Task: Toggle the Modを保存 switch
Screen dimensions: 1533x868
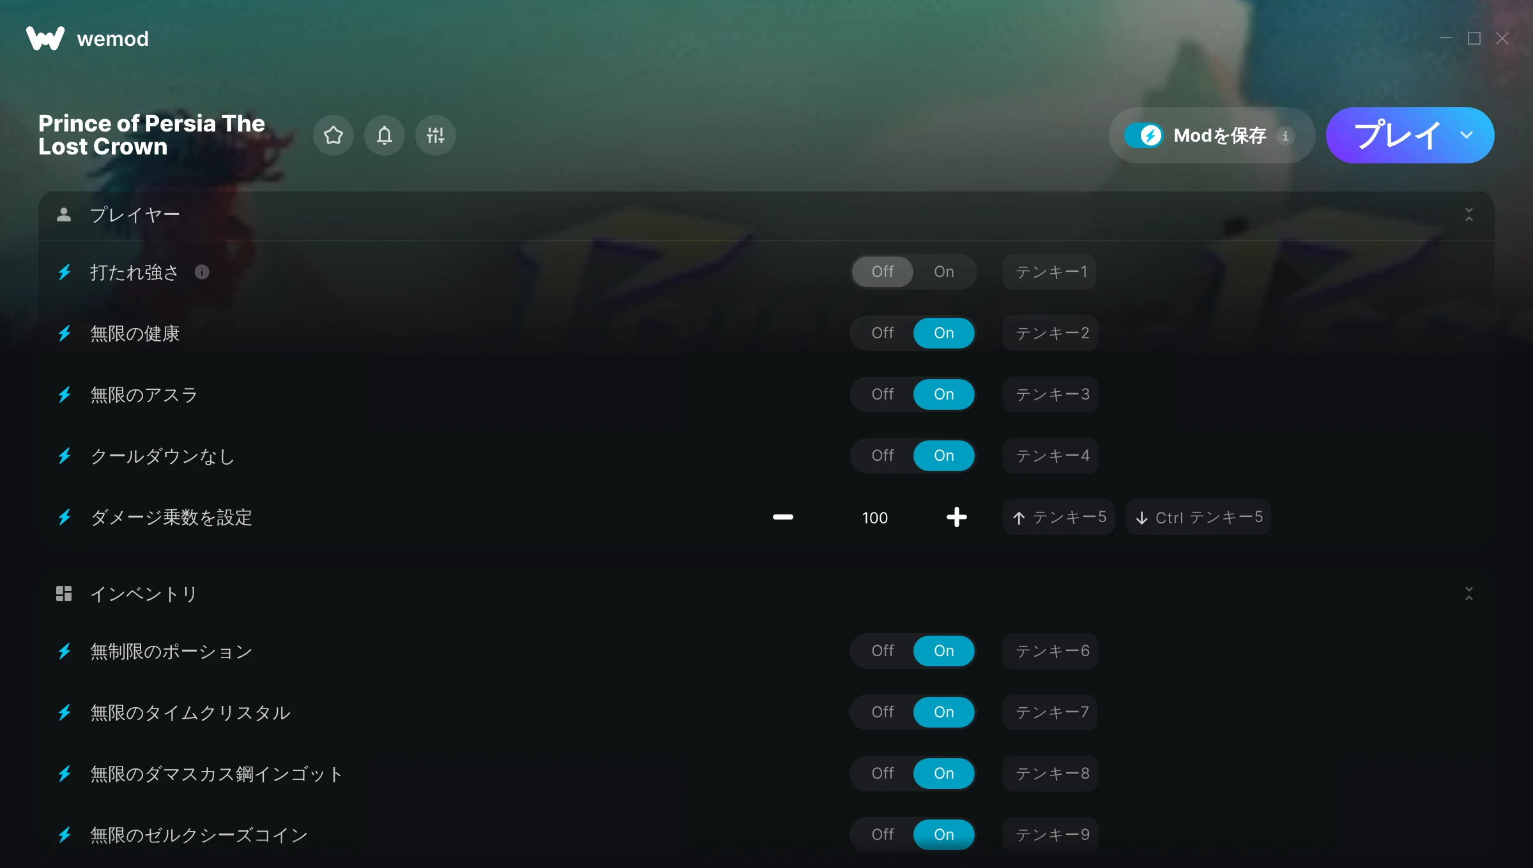Action: coord(1143,135)
